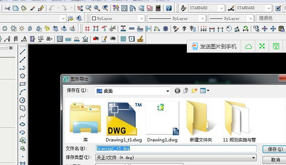Open the layer list dropdown
286x165 pixels.
click(63, 19)
